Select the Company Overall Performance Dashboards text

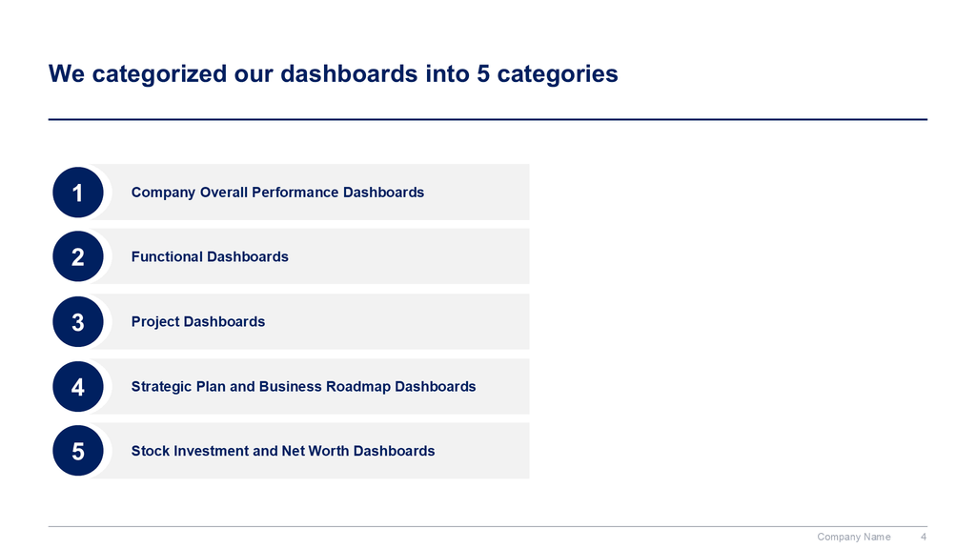[277, 193]
